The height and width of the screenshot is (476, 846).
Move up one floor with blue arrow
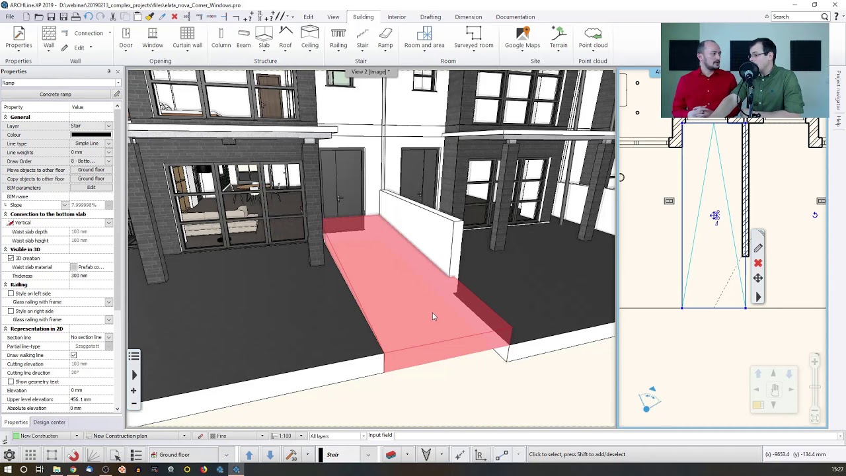click(x=249, y=455)
